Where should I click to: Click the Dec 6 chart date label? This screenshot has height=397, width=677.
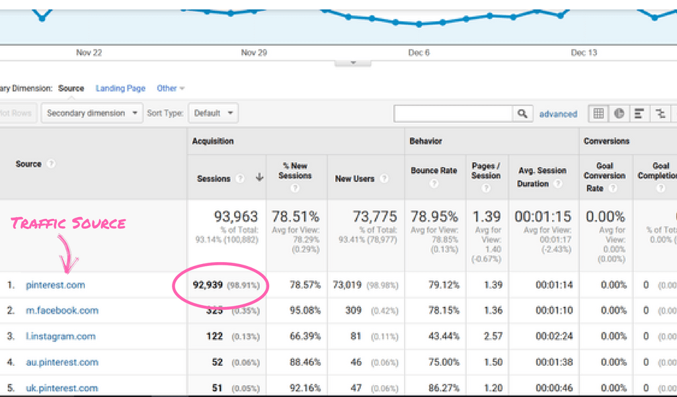tap(418, 53)
